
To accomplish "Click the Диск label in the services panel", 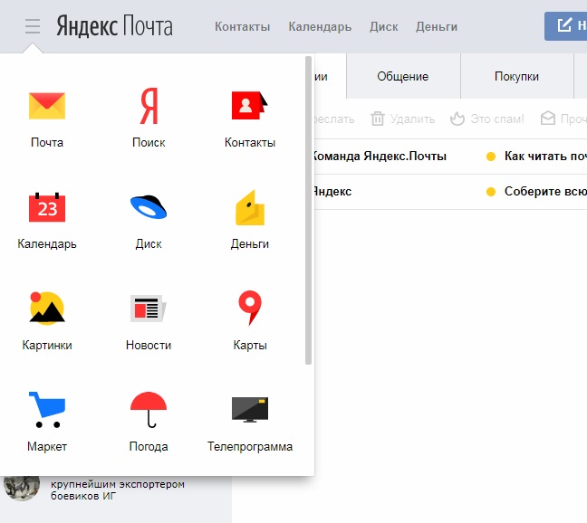I will click(149, 244).
